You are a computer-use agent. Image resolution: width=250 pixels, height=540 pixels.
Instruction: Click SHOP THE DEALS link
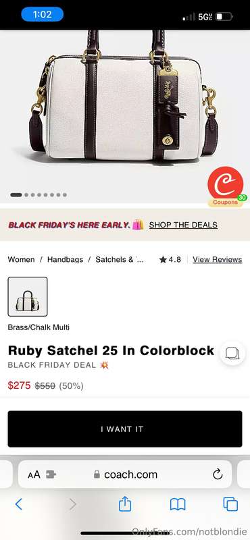(x=183, y=225)
